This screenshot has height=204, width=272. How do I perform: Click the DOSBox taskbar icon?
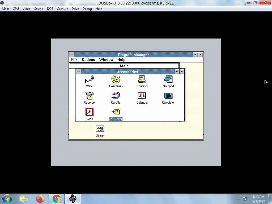pyautogui.click(x=73, y=199)
